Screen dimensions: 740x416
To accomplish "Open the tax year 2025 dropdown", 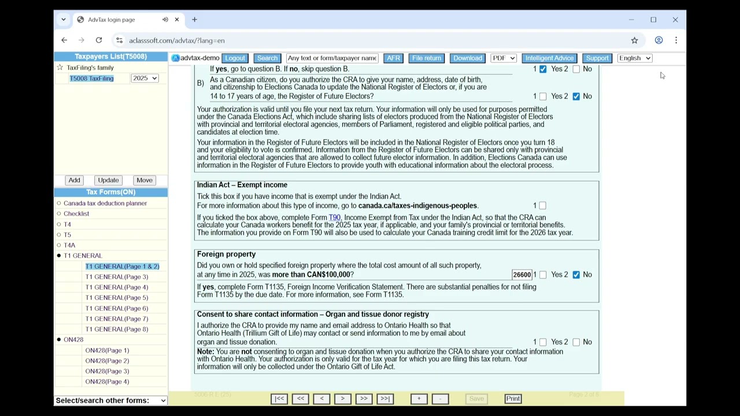I will point(145,78).
